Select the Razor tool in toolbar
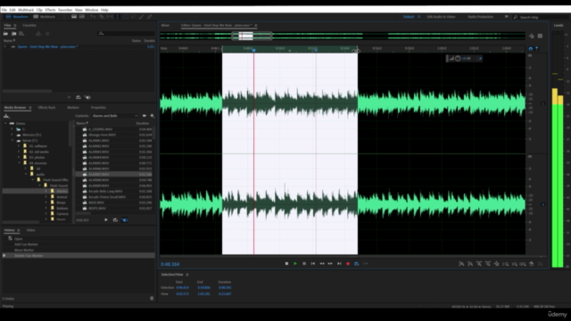Image resolution: width=571 pixels, height=321 pixels. pos(102,17)
